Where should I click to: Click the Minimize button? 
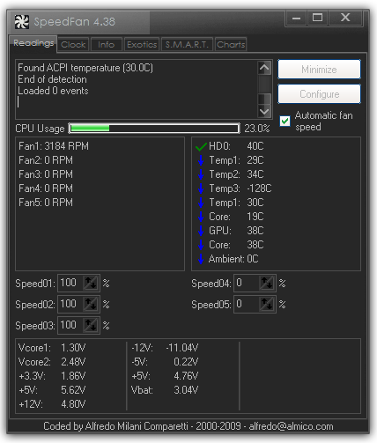tap(319, 70)
